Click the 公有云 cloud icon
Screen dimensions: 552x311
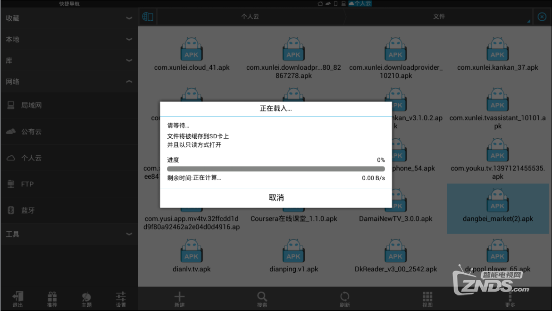click(11, 131)
